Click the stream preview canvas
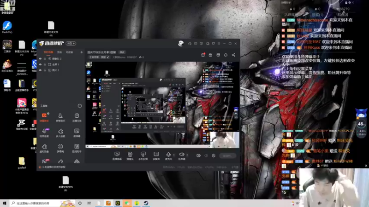The height and width of the screenshot is (207, 369). (162, 105)
